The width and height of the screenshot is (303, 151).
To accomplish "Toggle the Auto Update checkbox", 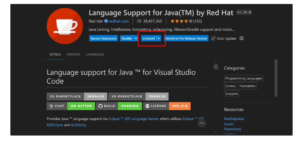I will (x=213, y=38).
